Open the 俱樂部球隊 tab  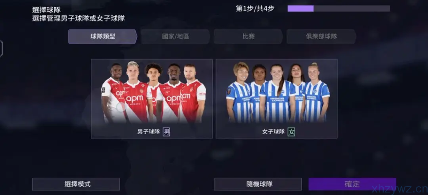click(x=321, y=36)
